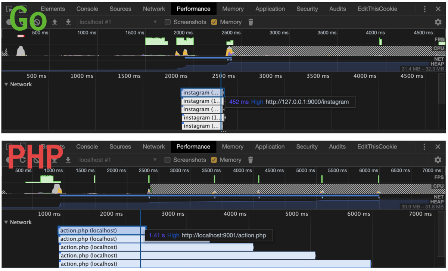Viewport: 448px width, 271px height.
Task: Open Application tab in Go panel
Action: [x=270, y=9]
